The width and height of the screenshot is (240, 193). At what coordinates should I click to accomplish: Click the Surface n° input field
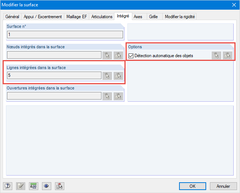tap(65, 35)
